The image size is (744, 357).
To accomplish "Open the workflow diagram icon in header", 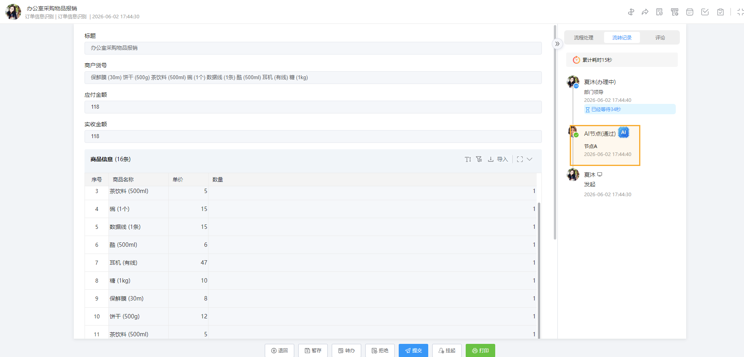I will pos(631,12).
